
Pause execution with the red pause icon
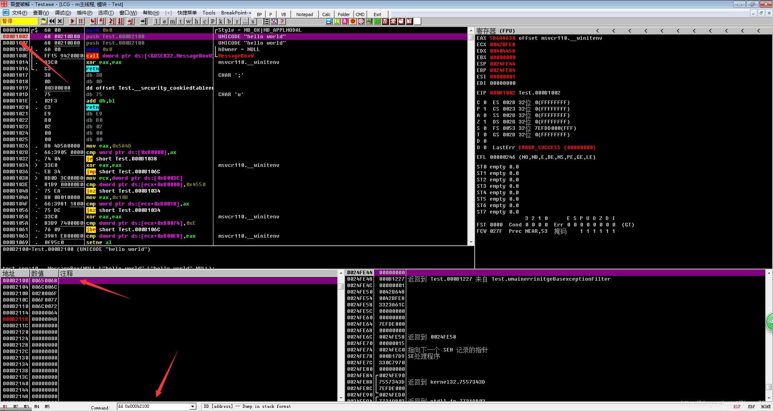pyautogui.click(x=81, y=21)
